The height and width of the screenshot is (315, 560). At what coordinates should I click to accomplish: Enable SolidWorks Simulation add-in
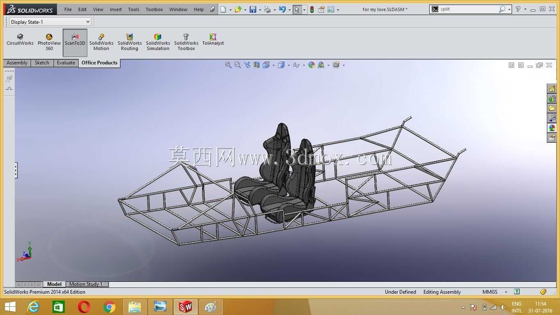pyautogui.click(x=158, y=43)
